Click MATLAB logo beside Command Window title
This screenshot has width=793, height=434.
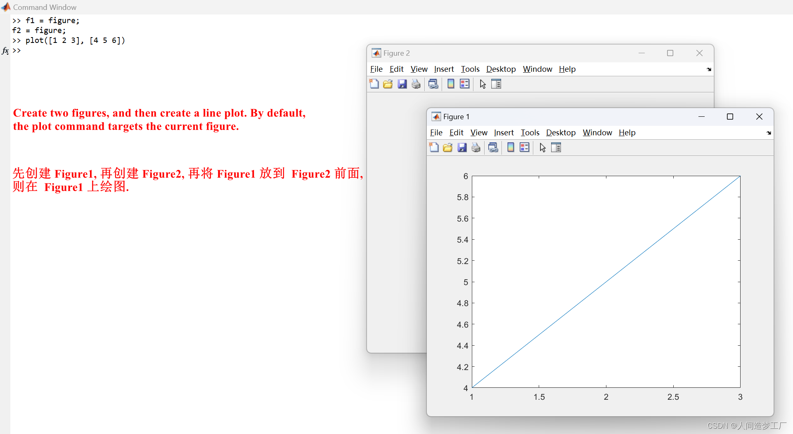tap(6, 7)
